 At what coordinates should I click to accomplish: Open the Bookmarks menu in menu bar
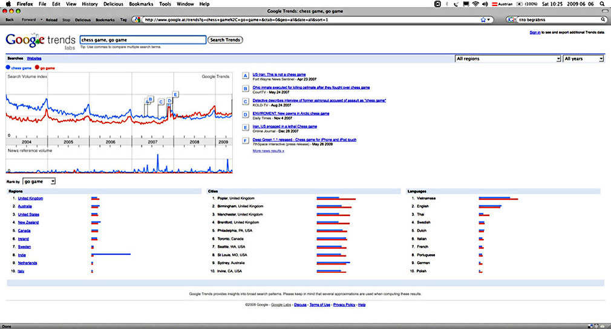(141, 4)
